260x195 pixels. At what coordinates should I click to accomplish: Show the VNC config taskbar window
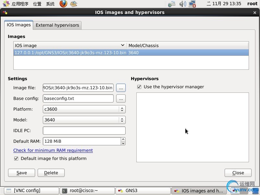tap(31, 191)
